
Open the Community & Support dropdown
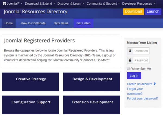(103, 4)
